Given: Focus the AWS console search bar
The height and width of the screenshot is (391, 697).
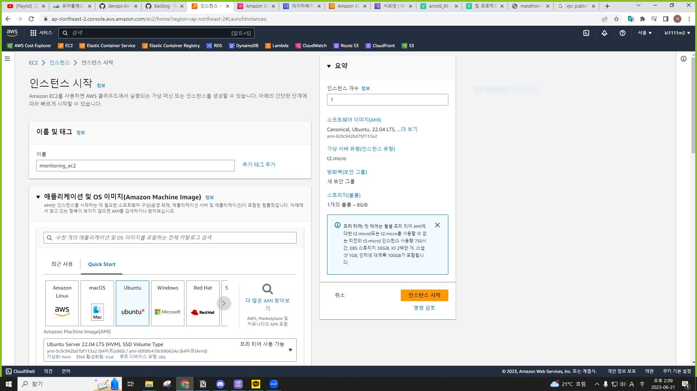Looking at the screenshot, I should [156, 33].
